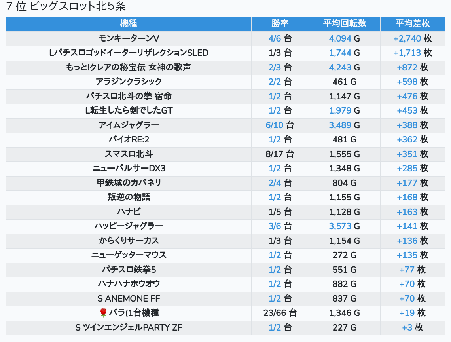Click the +70 枚 value for ハナハナホウオウ
The image size is (451, 342).
click(413, 284)
